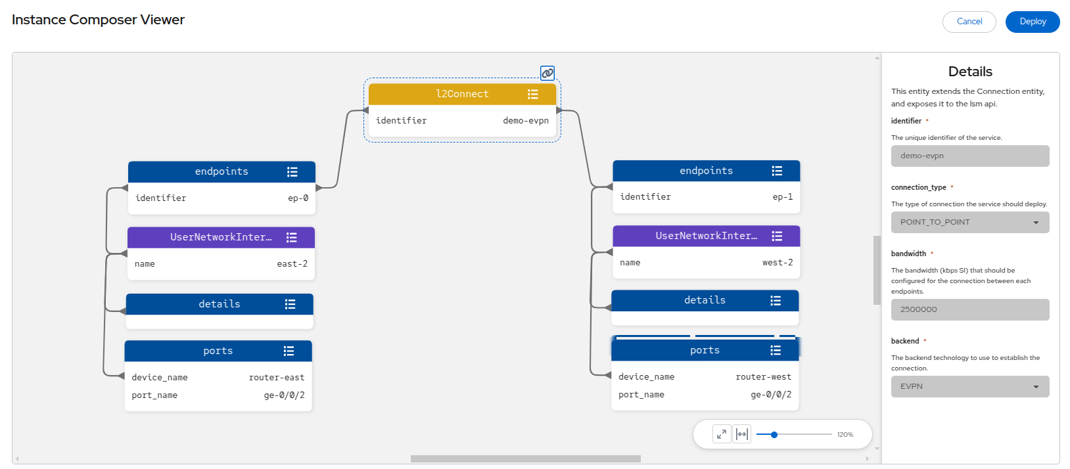This screenshot has width=1070, height=469.
Task: Open the backend EVPN dropdown
Action: tap(970, 386)
